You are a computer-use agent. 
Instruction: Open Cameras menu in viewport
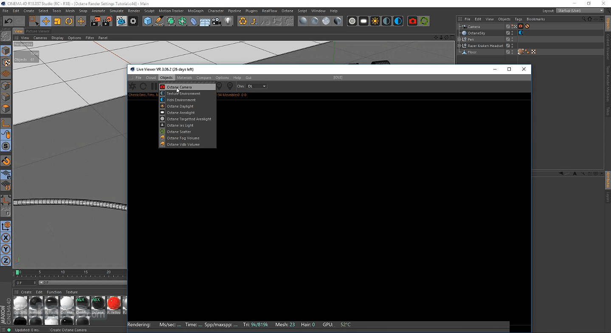point(40,38)
